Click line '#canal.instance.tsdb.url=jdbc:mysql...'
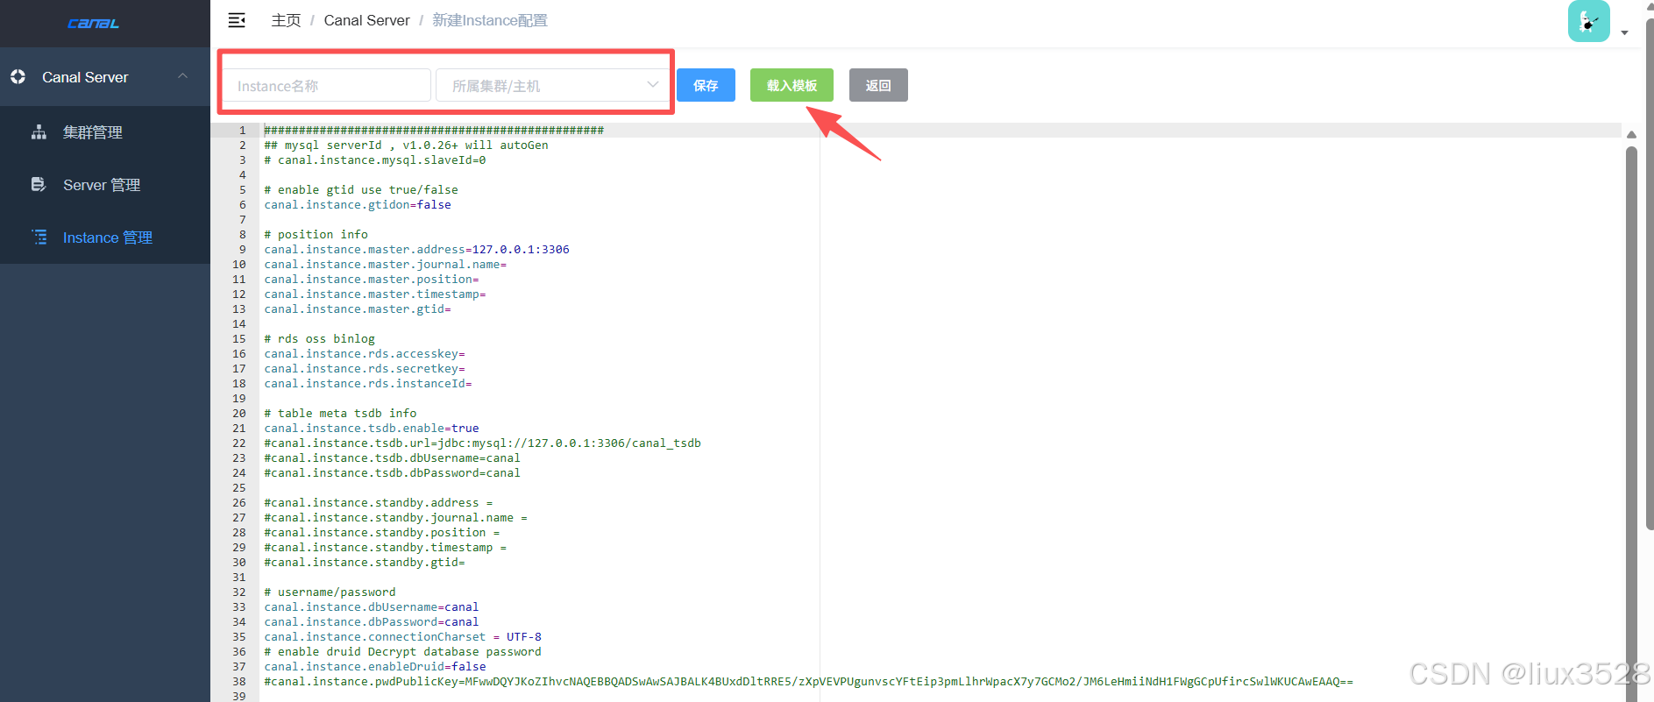 [482, 443]
